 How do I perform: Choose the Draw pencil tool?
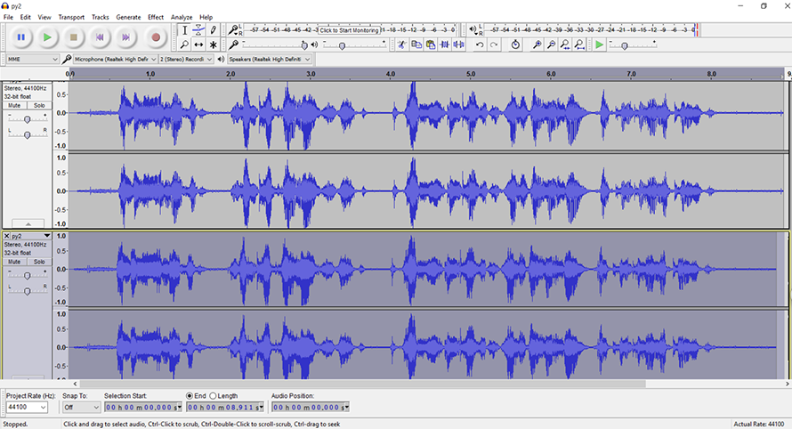click(213, 30)
